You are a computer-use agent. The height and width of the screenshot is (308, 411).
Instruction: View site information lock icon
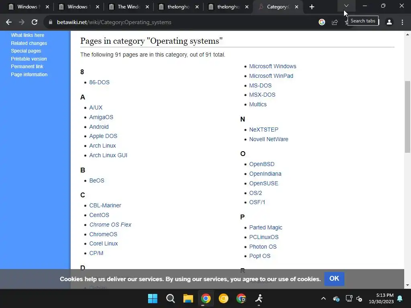(x=51, y=22)
